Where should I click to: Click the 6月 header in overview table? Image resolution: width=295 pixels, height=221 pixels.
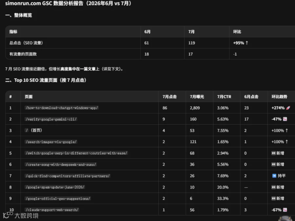(x=147, y=31)
